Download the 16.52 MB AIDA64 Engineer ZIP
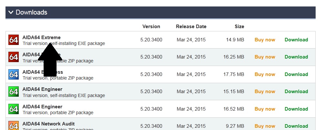 (x=296, y=109)
